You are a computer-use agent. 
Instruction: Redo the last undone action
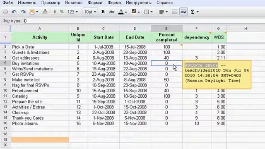point(23,12)
